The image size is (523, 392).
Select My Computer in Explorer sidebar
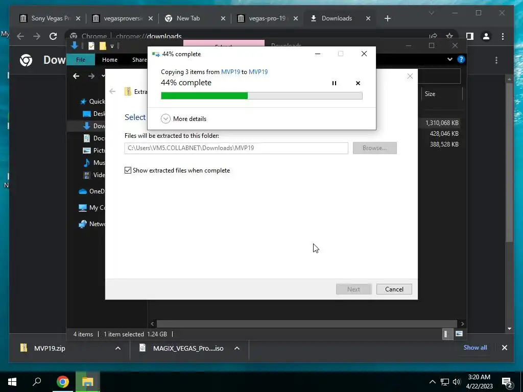[x=92, y=208]
